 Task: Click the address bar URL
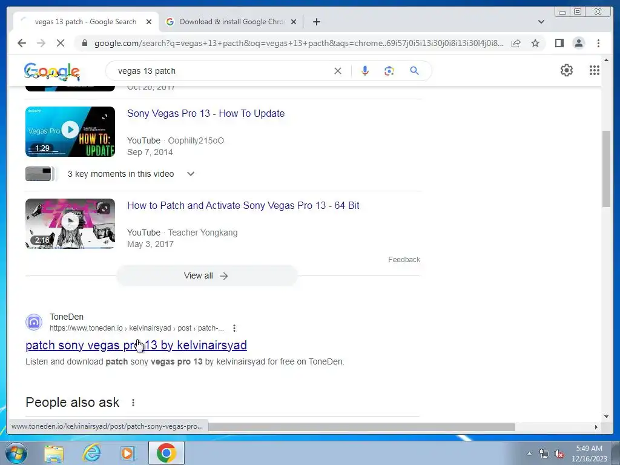pyautogui.click(x=299, y=43)
